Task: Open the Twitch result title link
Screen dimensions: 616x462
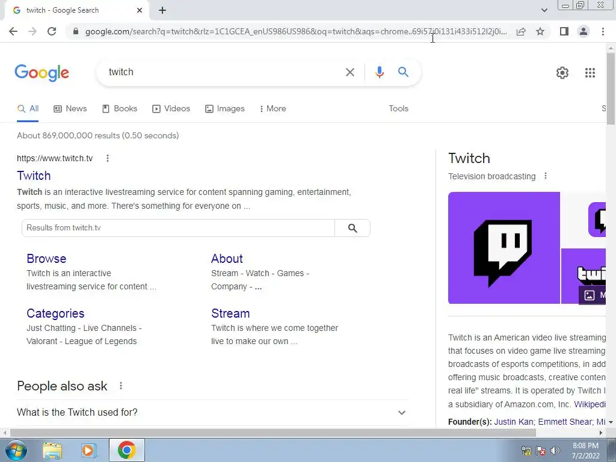Action: [x=34, y=176]
